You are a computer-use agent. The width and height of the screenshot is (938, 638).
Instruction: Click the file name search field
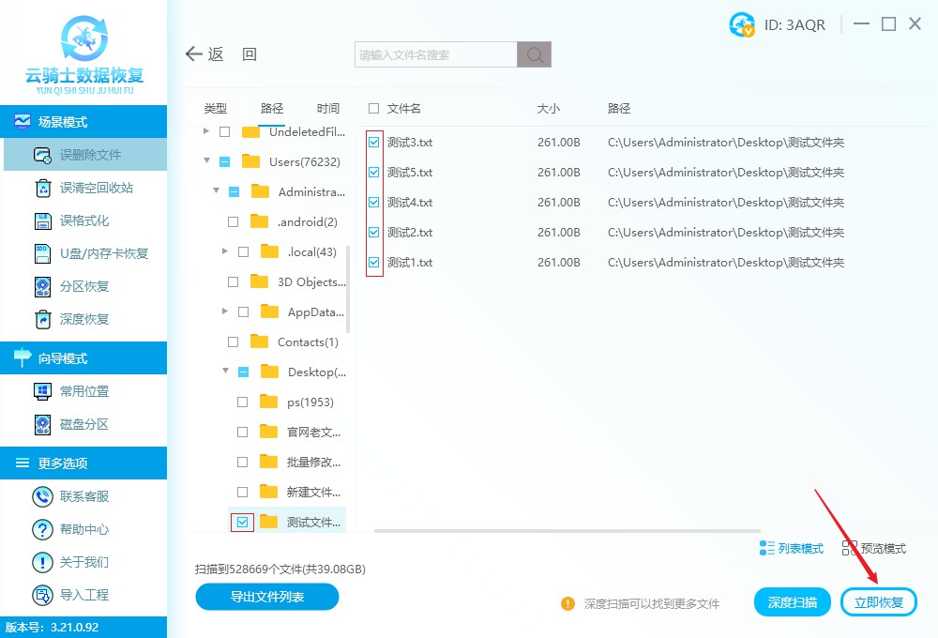click(x=436, y=55)
